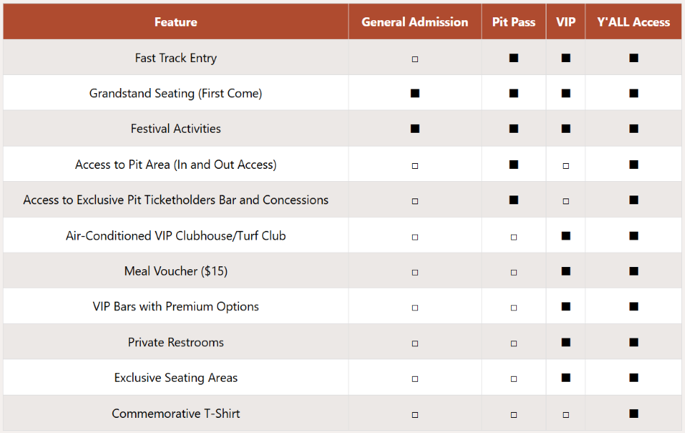
Task: Click the Air-Conditioned VIP Clubhouse/Turf Club label
Action: coord(175,236)
